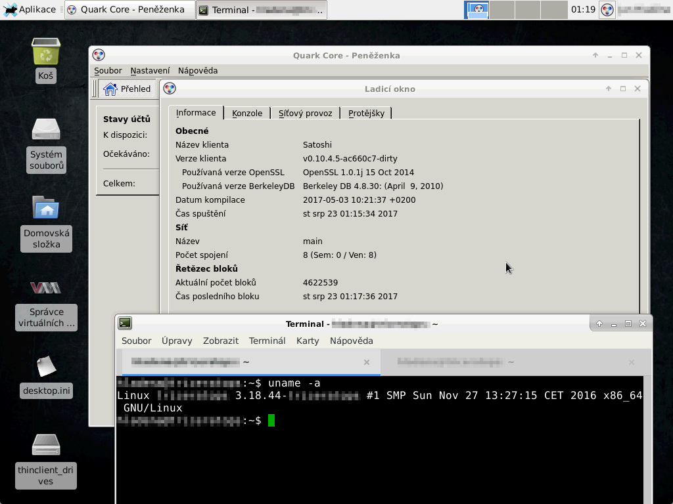Click network name value main
Image resolution: width=673 pixels, height=504 pixels.
coord(312,241)
